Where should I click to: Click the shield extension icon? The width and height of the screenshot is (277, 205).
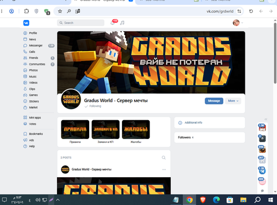37,11
